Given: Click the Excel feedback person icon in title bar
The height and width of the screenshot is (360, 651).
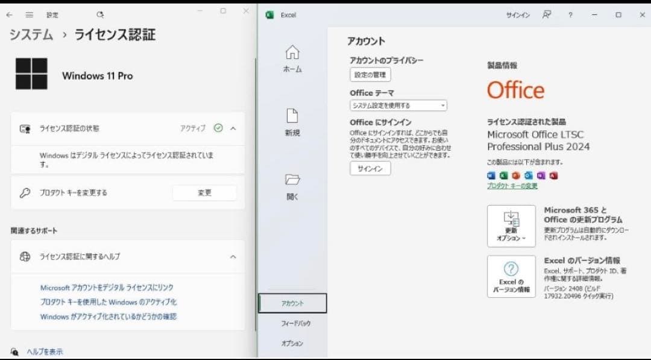Looking at the screenshot, I should click(x=547, y=15).
